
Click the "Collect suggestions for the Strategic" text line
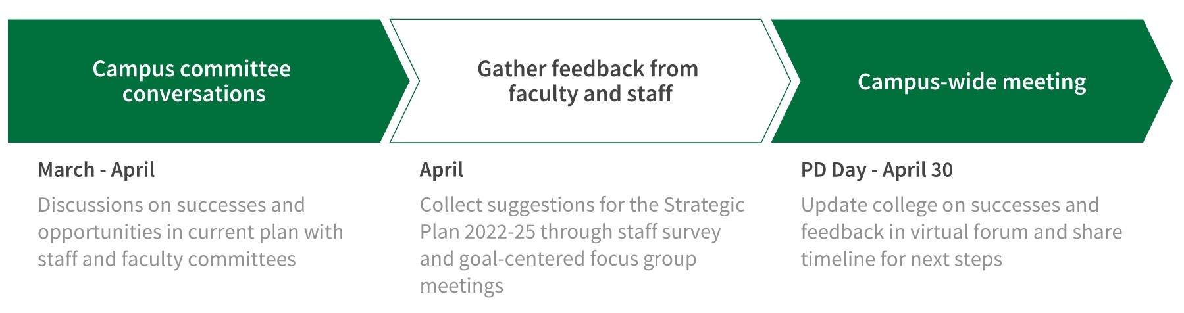[x=582, y=205]
